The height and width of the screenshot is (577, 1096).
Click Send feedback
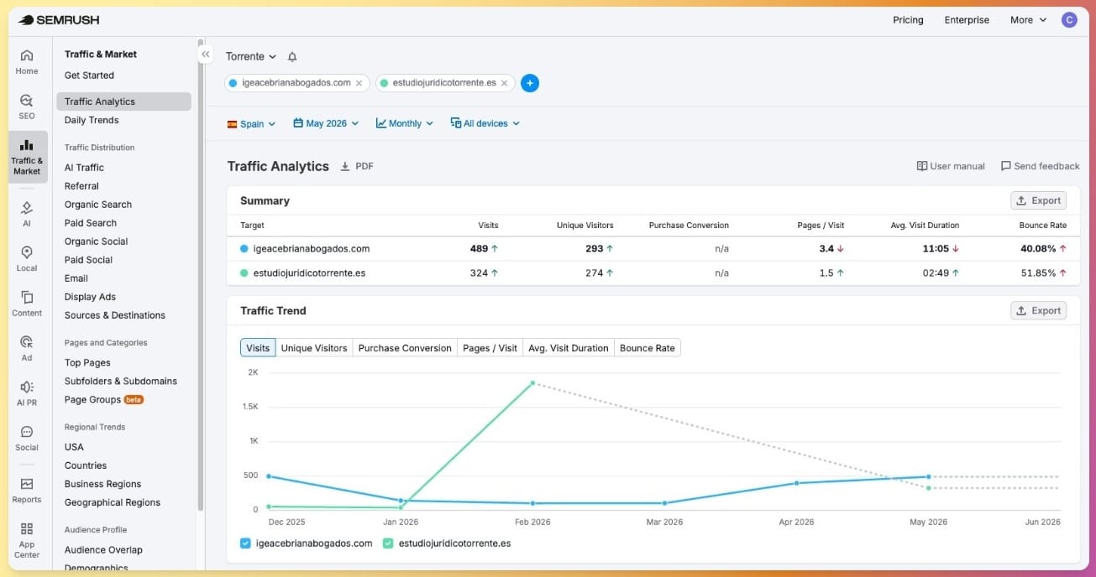[1040, 166]
